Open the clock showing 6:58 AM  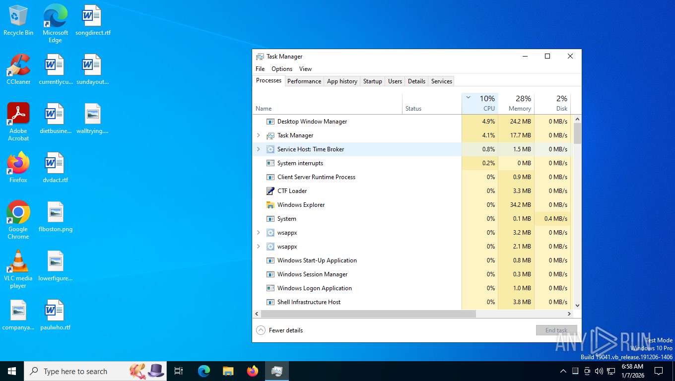click(x=633, y=371)
